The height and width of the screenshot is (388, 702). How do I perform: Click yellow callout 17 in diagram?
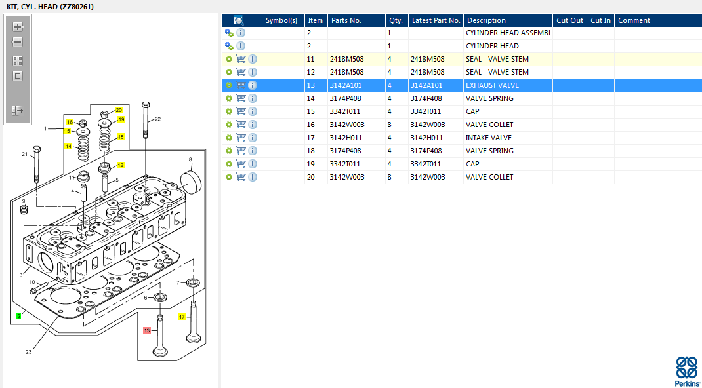tap(182, 317)
